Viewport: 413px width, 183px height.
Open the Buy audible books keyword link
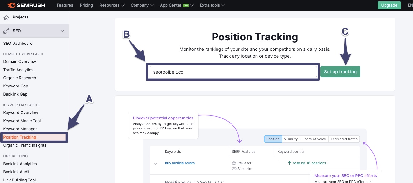pyautogui.click(x=179, y=163)
